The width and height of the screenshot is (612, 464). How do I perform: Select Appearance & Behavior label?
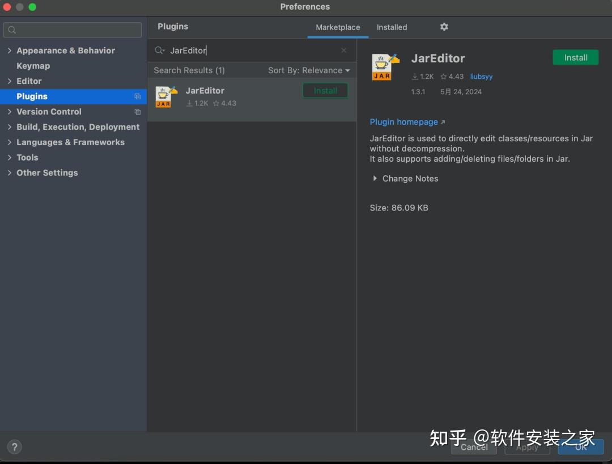(x=66, y=50)
